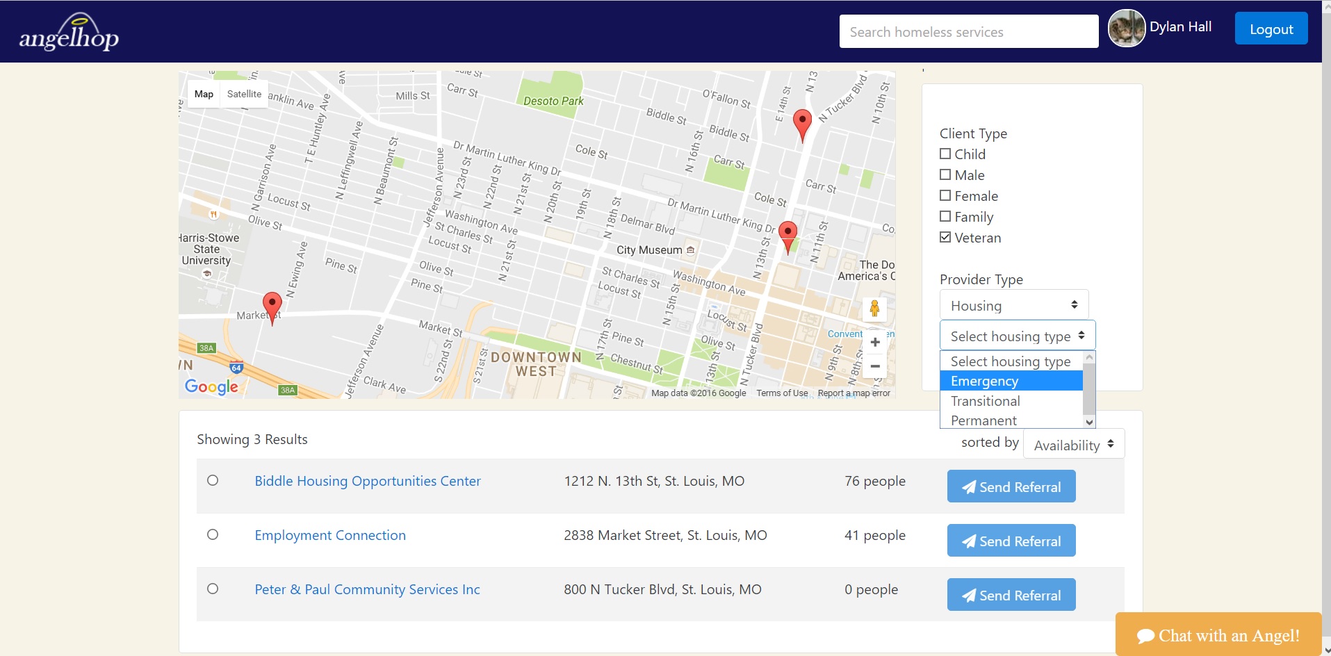Image resolution: width=1331 pixels, height=656 pixels.
Task: Choose Transitional housing type option
Action: [1011, 401]
